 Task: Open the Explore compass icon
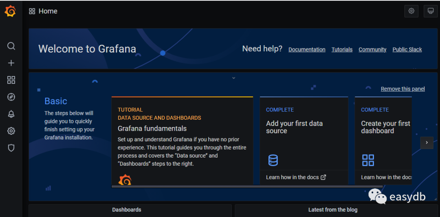(x=11, y=97)
